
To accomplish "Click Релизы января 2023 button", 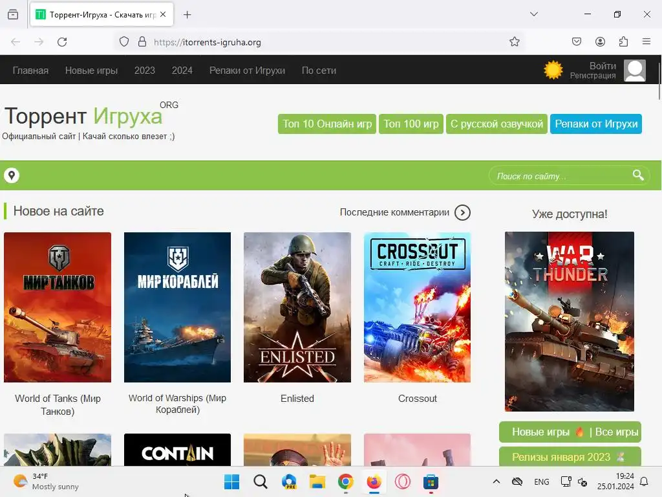I will [x=570, y=457].
